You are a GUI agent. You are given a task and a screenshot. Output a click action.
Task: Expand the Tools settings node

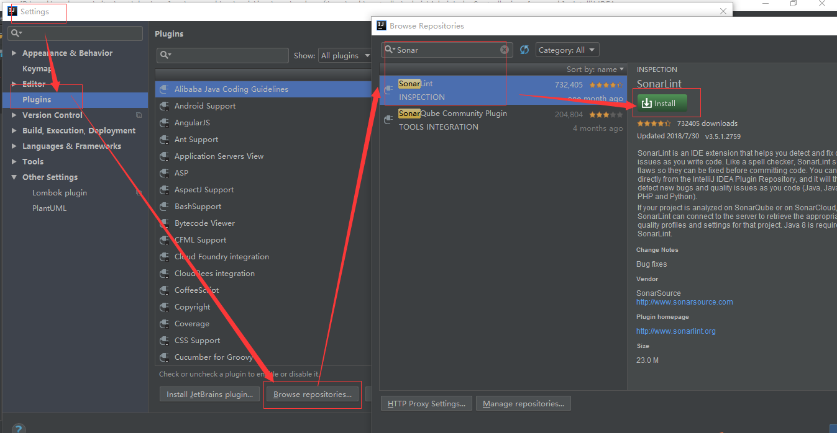pos(14,162)
